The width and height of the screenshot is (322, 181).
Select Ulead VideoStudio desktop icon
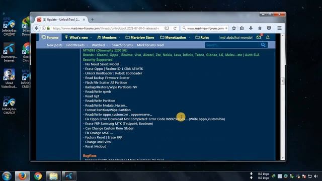[x=9, y=79]
